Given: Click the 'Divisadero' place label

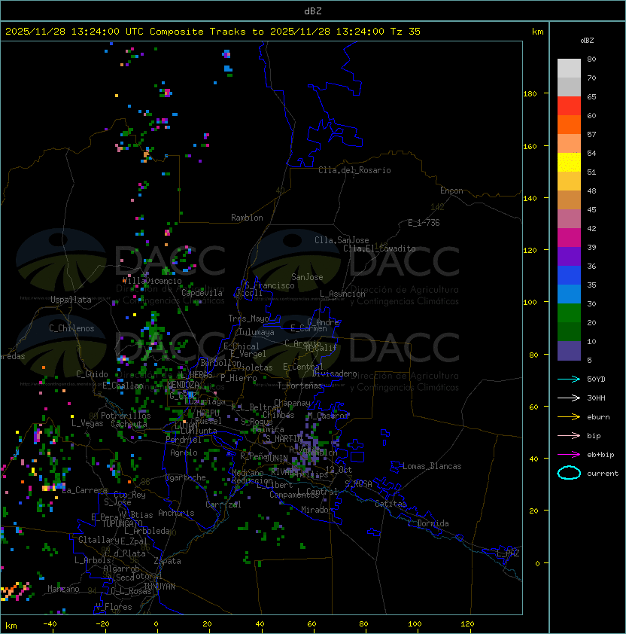Looking at the screenshot, I should tap(335, 373).
